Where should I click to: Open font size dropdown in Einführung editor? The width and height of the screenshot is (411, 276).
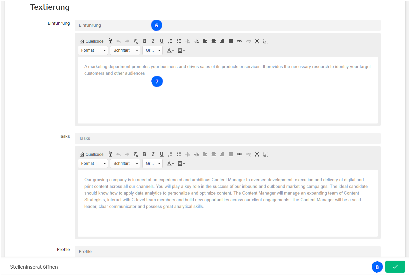[153, 50]
